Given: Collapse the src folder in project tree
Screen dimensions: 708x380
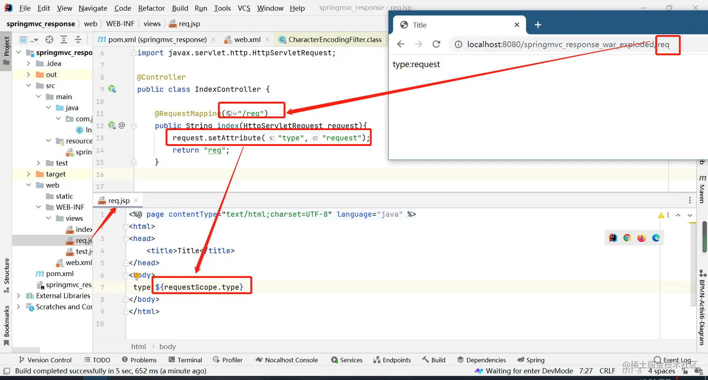Looking at the screenshot, I should [29, 86].
